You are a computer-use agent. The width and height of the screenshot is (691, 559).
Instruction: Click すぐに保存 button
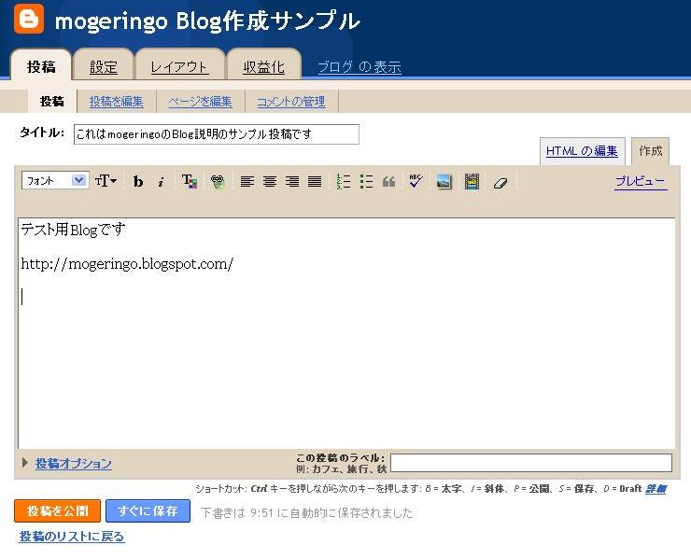[x=148, y=510]
